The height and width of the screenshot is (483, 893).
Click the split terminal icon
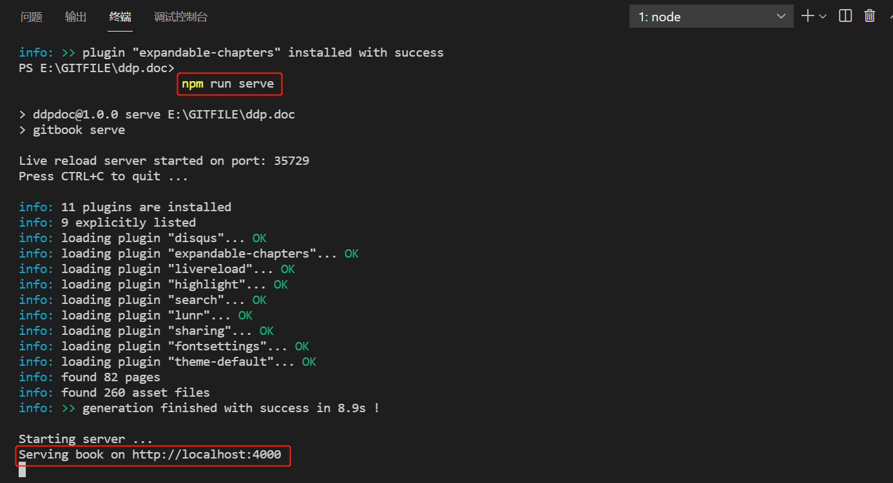[845, 16]
